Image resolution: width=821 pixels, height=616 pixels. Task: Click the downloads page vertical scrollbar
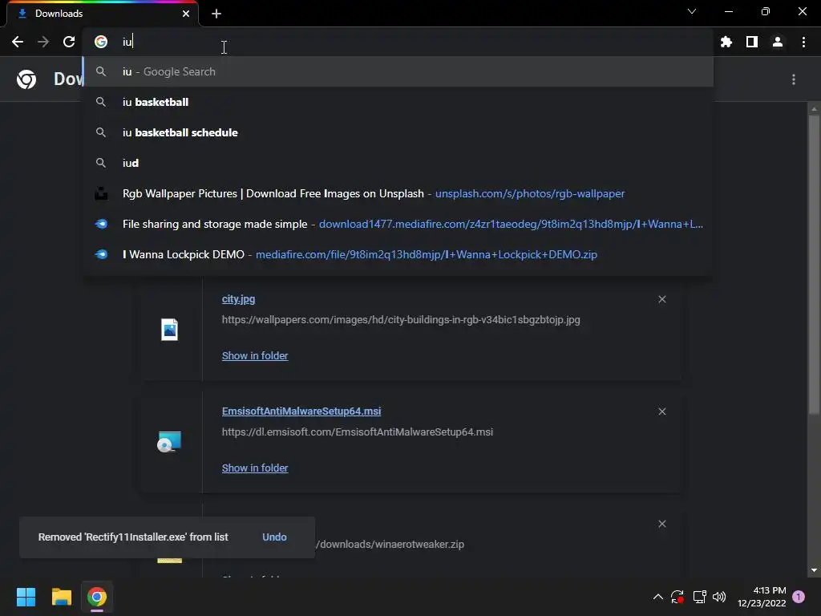click(x=814, y=265)
